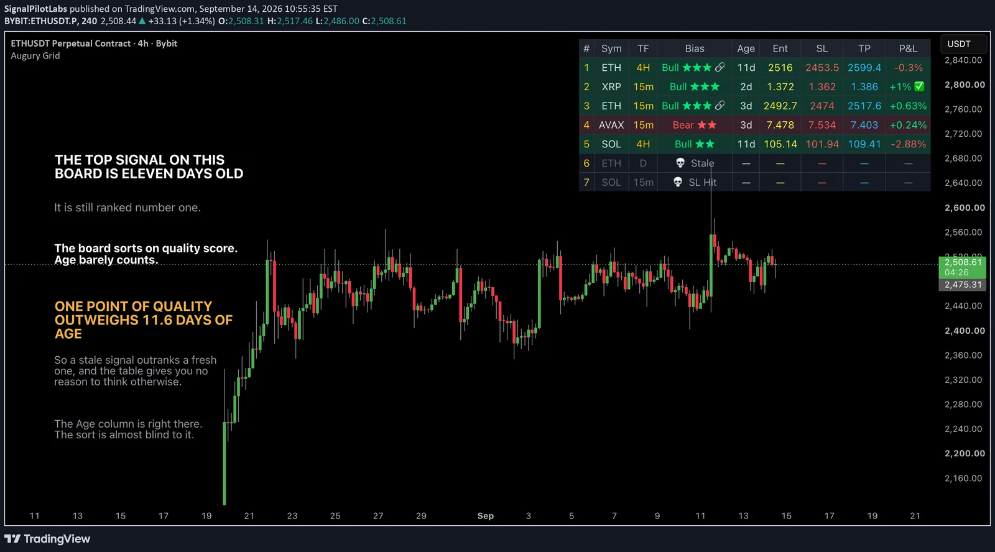Click the 2516 entry price cell
This screenshot has width=995, height=552.
click(780, 68)
